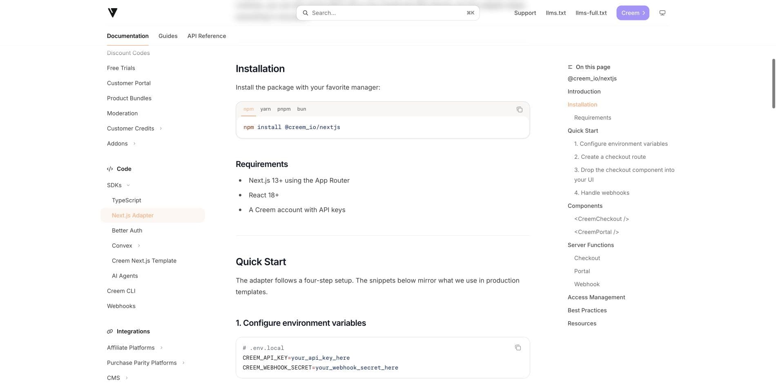Jump to Best Practices section
The image size is (776, 385).
(587, 310)
